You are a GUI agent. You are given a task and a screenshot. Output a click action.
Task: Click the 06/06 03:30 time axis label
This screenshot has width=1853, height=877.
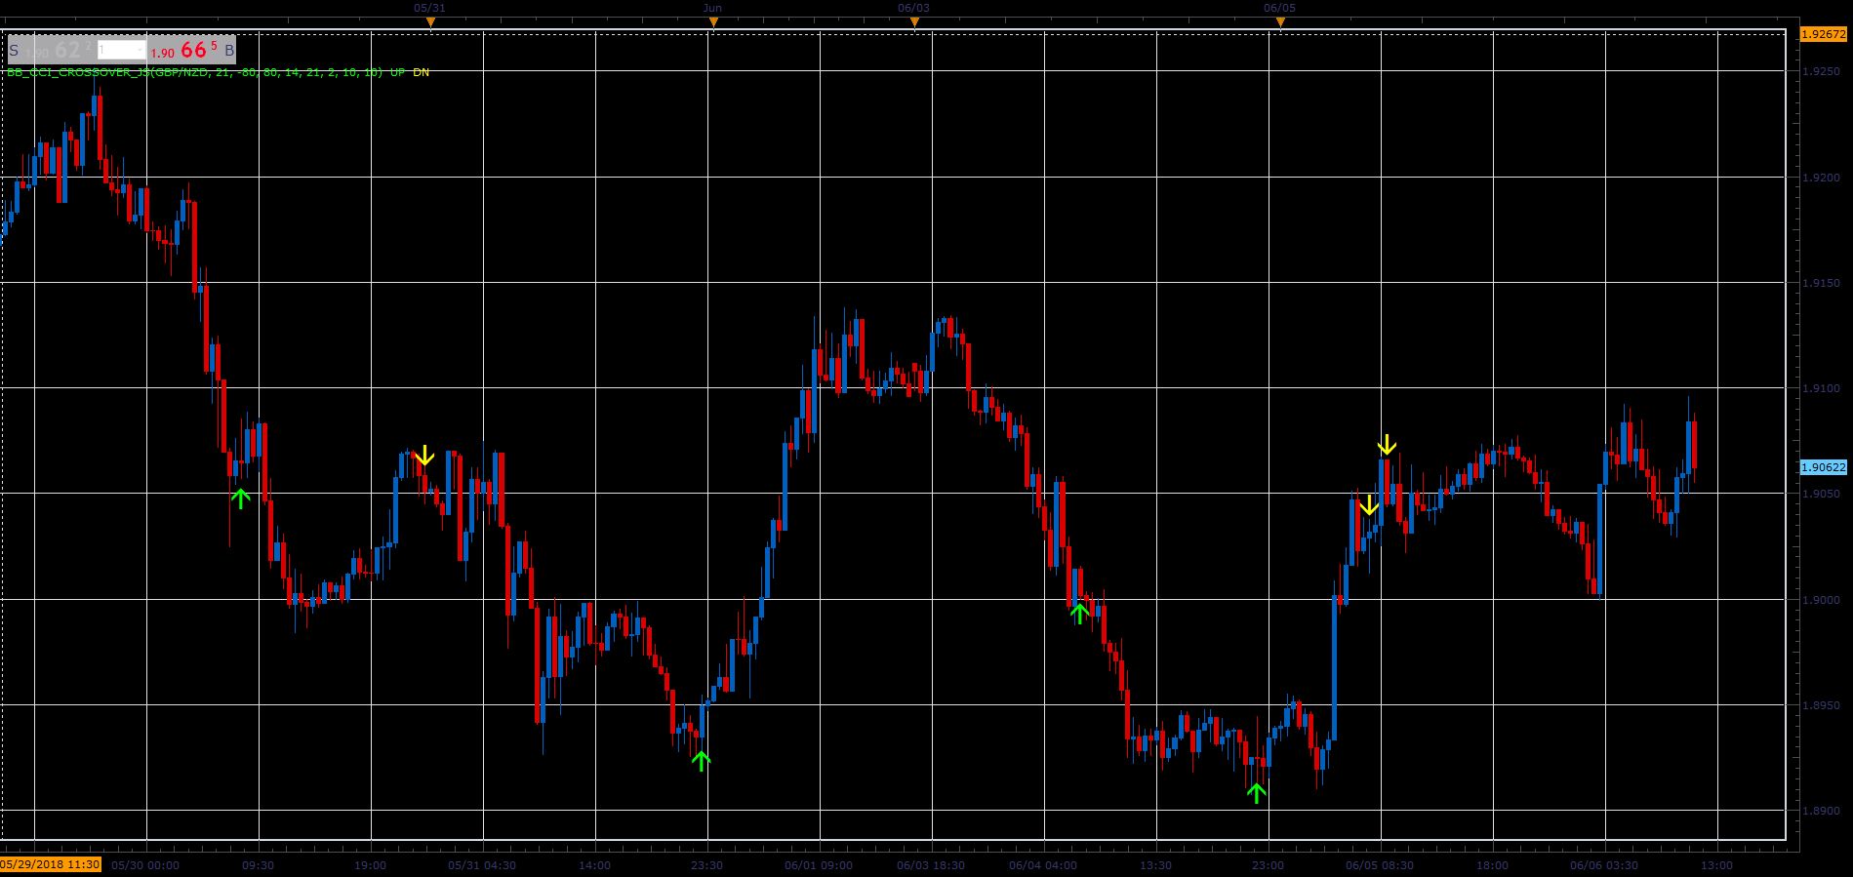tap(1604, 865)
